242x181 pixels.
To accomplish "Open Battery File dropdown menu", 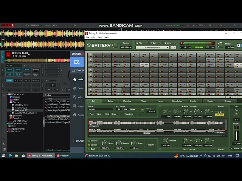I will [x=142, y=43].
